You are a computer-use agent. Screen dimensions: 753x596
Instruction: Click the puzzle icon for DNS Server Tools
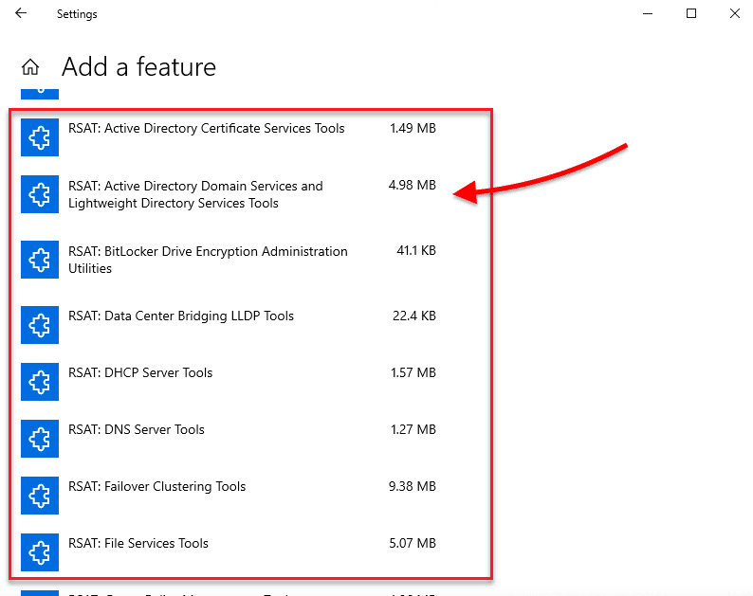point(40,439)
